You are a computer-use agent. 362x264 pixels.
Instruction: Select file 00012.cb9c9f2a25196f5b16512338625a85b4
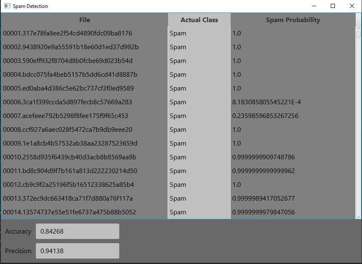[68, 184]
